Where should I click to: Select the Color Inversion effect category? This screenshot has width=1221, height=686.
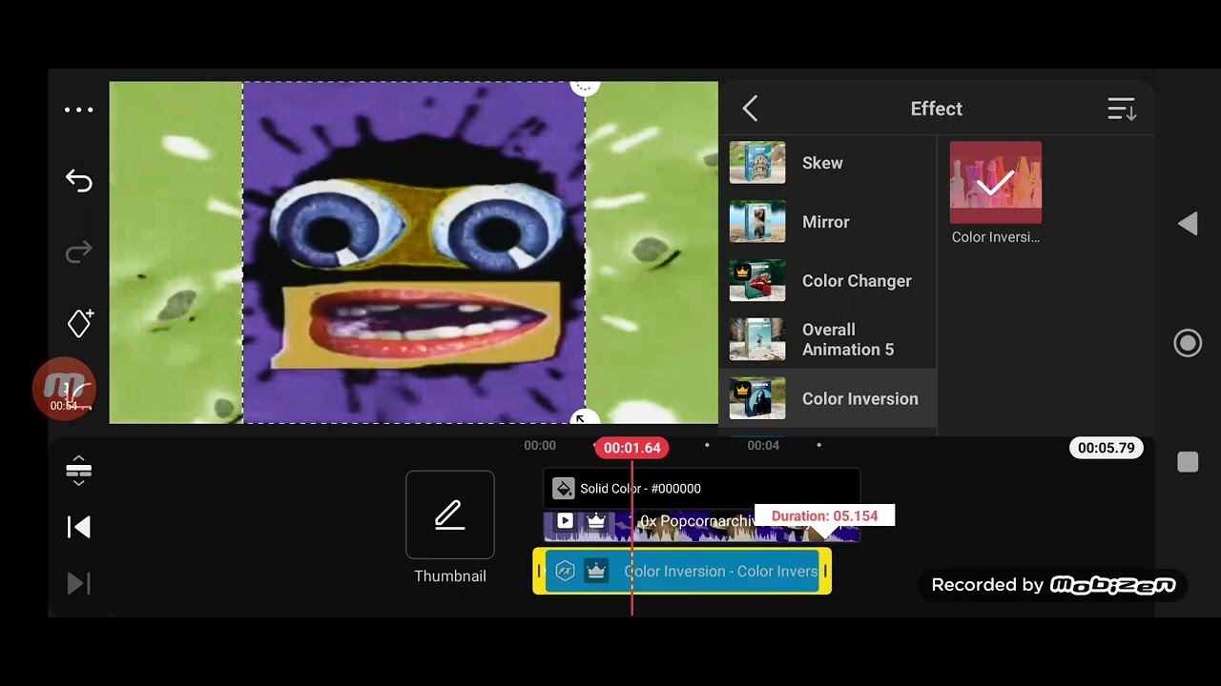(x=828, y=399)
